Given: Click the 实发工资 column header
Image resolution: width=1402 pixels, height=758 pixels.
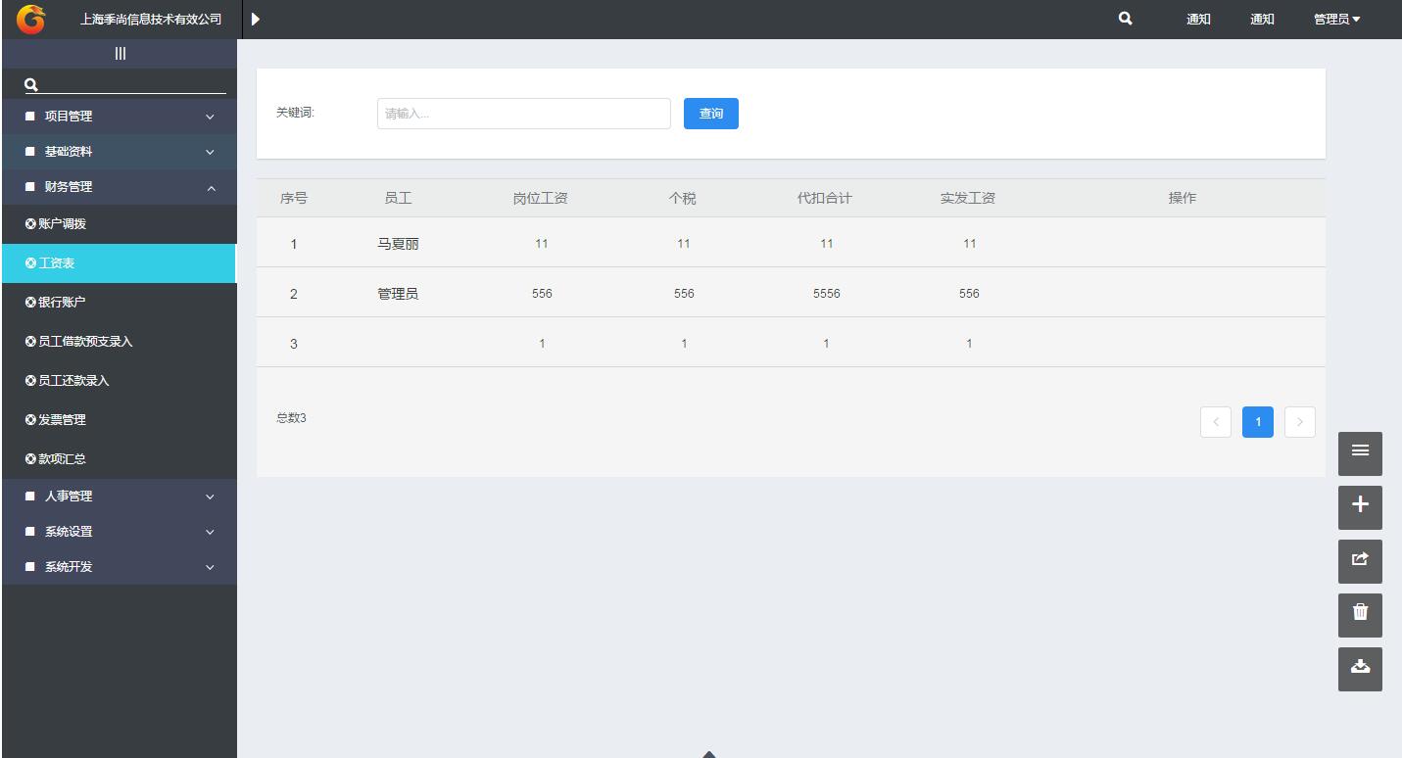Looking at the screenshot, I should click(x=968, y=198).
